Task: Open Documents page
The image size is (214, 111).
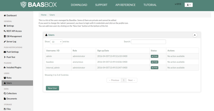Action: 12,99
